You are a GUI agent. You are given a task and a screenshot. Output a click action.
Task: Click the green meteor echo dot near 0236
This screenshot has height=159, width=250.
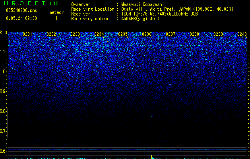[152, 116]
